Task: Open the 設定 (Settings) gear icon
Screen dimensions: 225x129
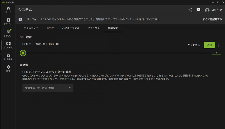Action: [x=8, y=69]
